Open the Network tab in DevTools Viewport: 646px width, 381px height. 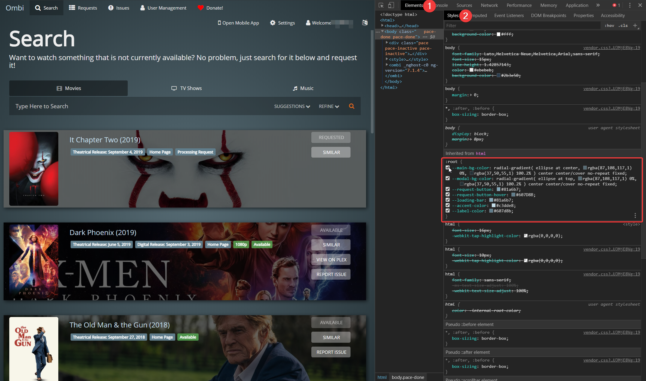(489, 5)
